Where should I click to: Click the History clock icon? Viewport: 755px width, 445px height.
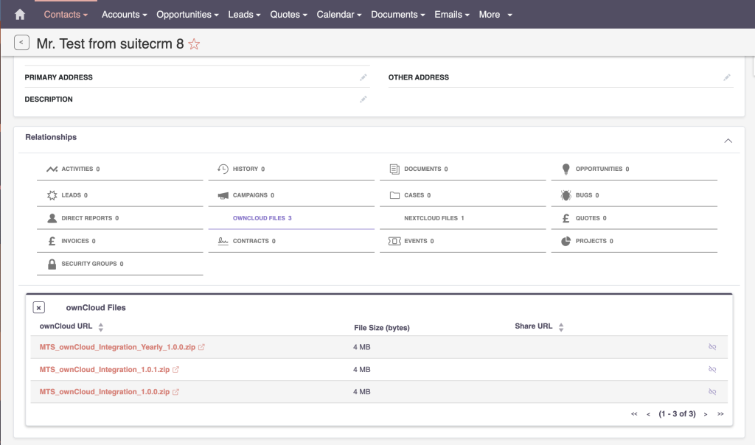[x=222, y=168]
